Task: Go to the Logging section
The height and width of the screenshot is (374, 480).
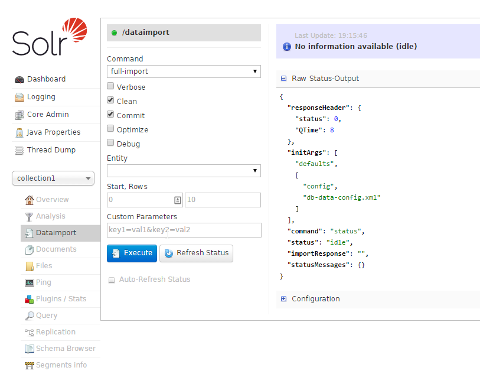Action: click(x=39, y=96)
